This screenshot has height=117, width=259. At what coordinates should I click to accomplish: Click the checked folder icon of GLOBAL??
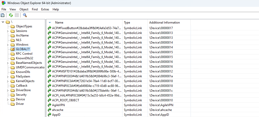(12, 49)
